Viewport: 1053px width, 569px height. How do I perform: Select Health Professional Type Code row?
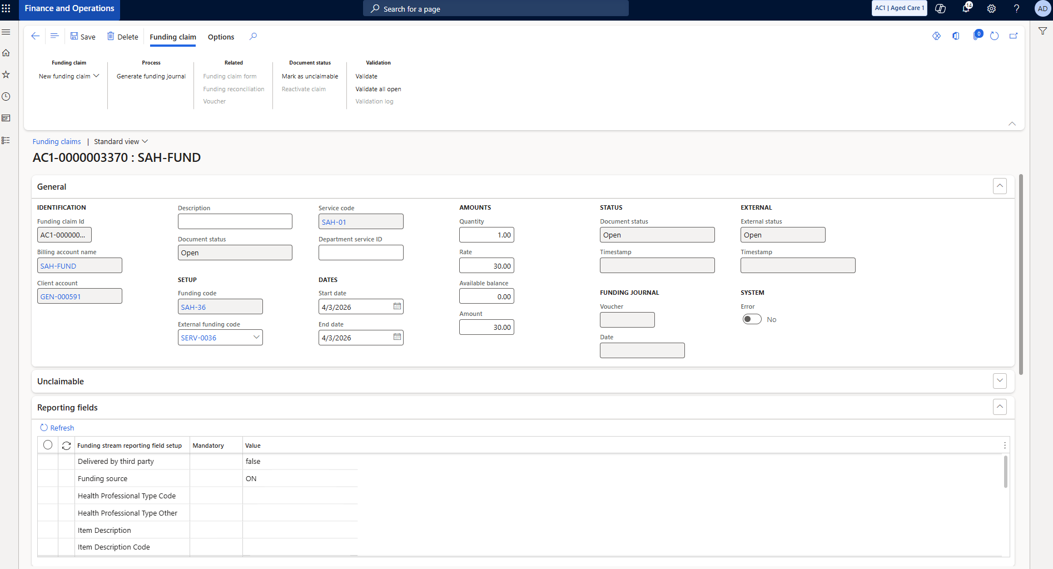click(197, 496)
